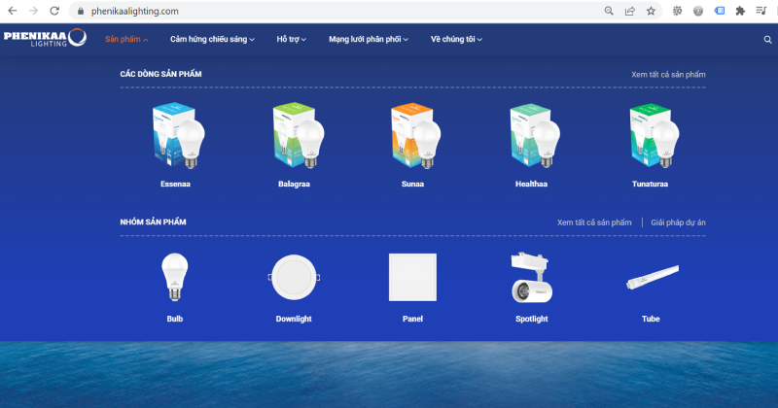Click the share page icon
This screenshot has width=778, height=408.
(x=629, y=11)
